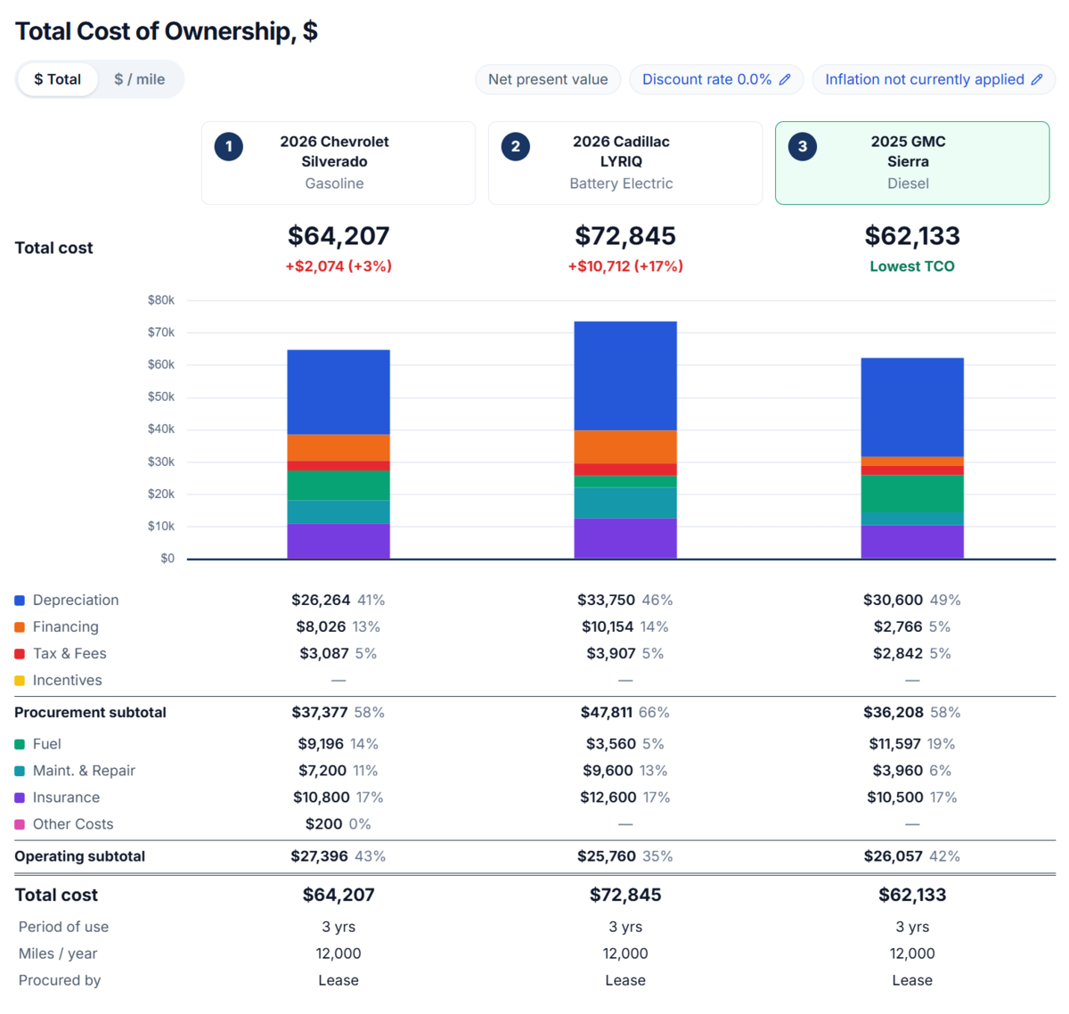Screen dimensions: 1069x1014
Task: Select the 2026 Chevrolet Silverado vehicle card
Action: [339, 163]
